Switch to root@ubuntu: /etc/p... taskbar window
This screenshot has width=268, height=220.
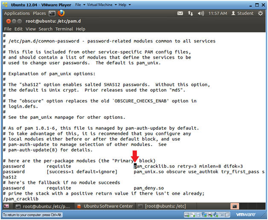[x=43, y=206]
